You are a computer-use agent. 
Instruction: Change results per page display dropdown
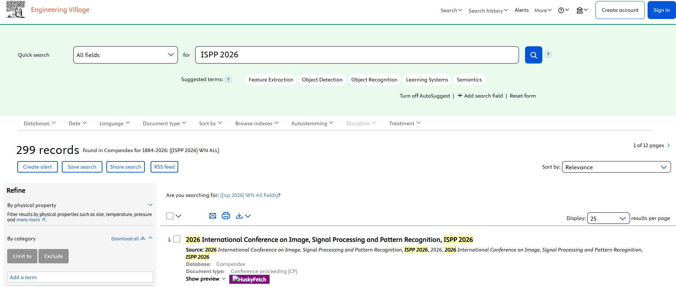click(608, 218)
